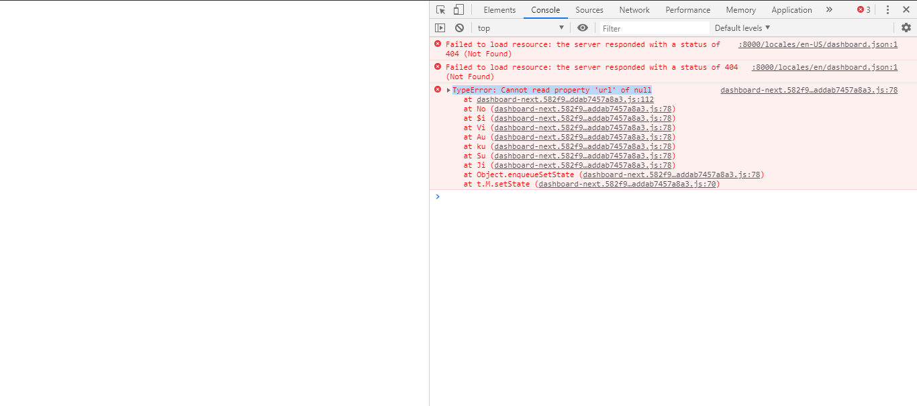Switch to the Memory tab

click(x=740, y=9)
